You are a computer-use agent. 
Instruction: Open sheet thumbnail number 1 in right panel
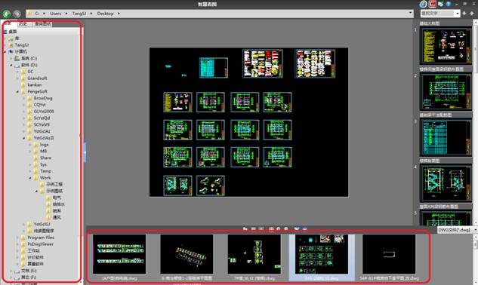446,46
